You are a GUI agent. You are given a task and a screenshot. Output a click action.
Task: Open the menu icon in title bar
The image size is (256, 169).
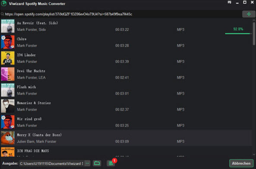[x=229, y=3]
